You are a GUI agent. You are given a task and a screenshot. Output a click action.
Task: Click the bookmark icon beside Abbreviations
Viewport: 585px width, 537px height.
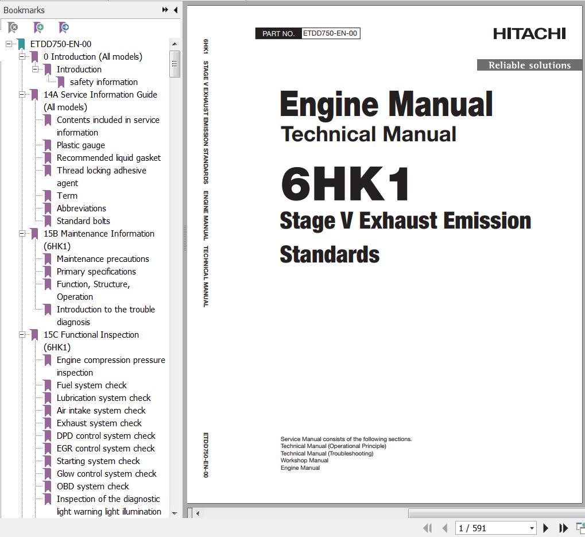point(48,208)
